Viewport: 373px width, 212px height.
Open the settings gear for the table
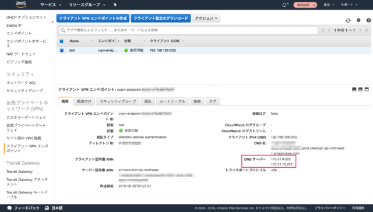(x=358, y=20)
